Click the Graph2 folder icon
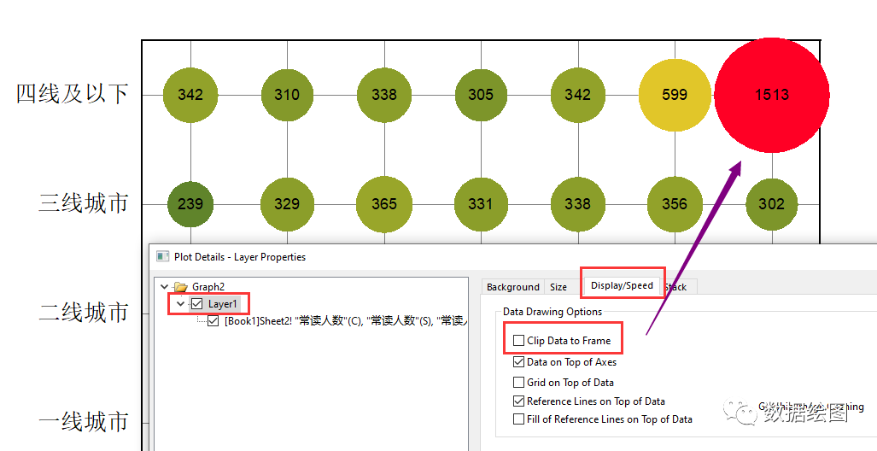877x451 pixels. pyautogui.click(x=179, y=287)
